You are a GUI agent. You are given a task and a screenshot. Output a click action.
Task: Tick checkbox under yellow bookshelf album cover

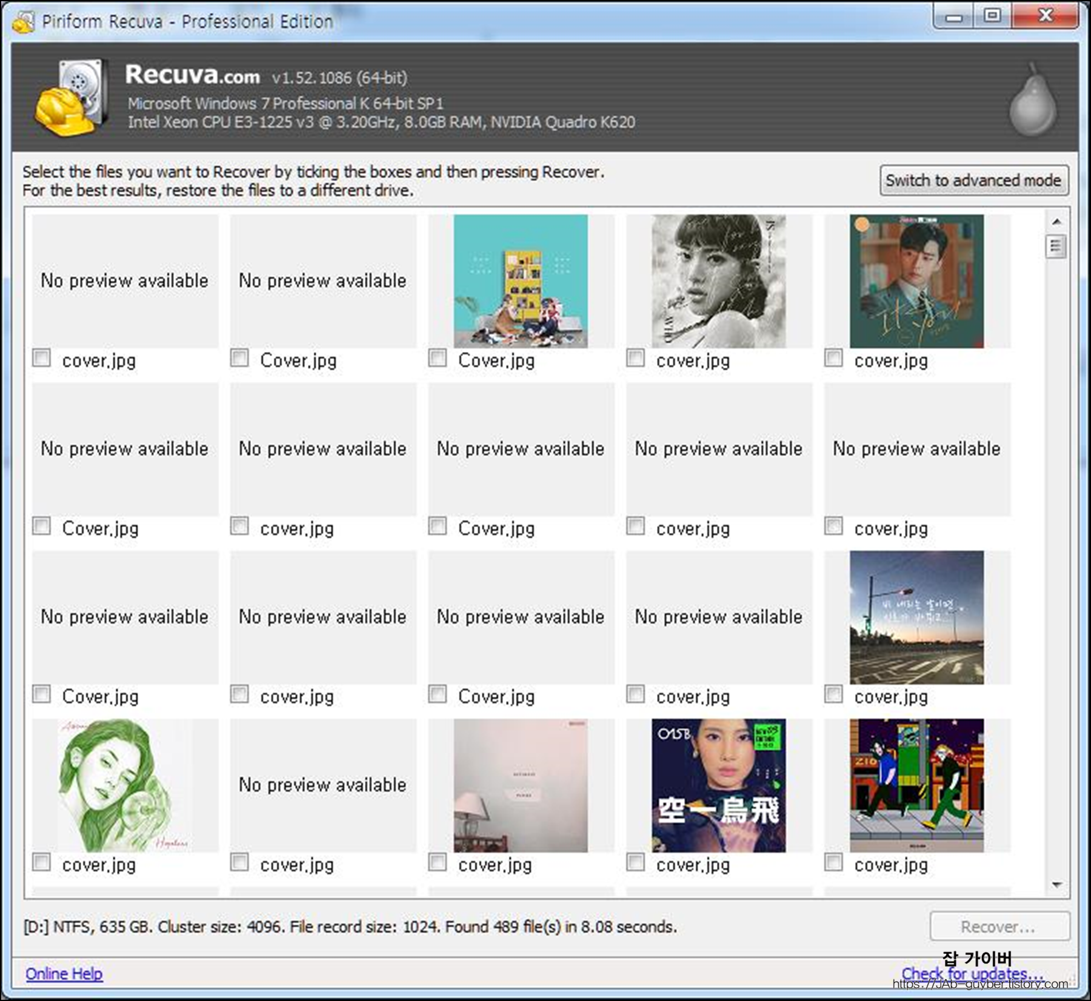tap(438, 358)
